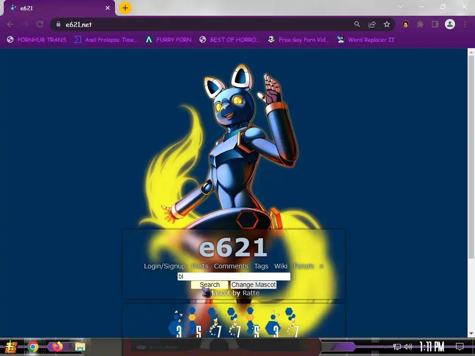Click the vertical scrollbar thumb

[471, 158]
